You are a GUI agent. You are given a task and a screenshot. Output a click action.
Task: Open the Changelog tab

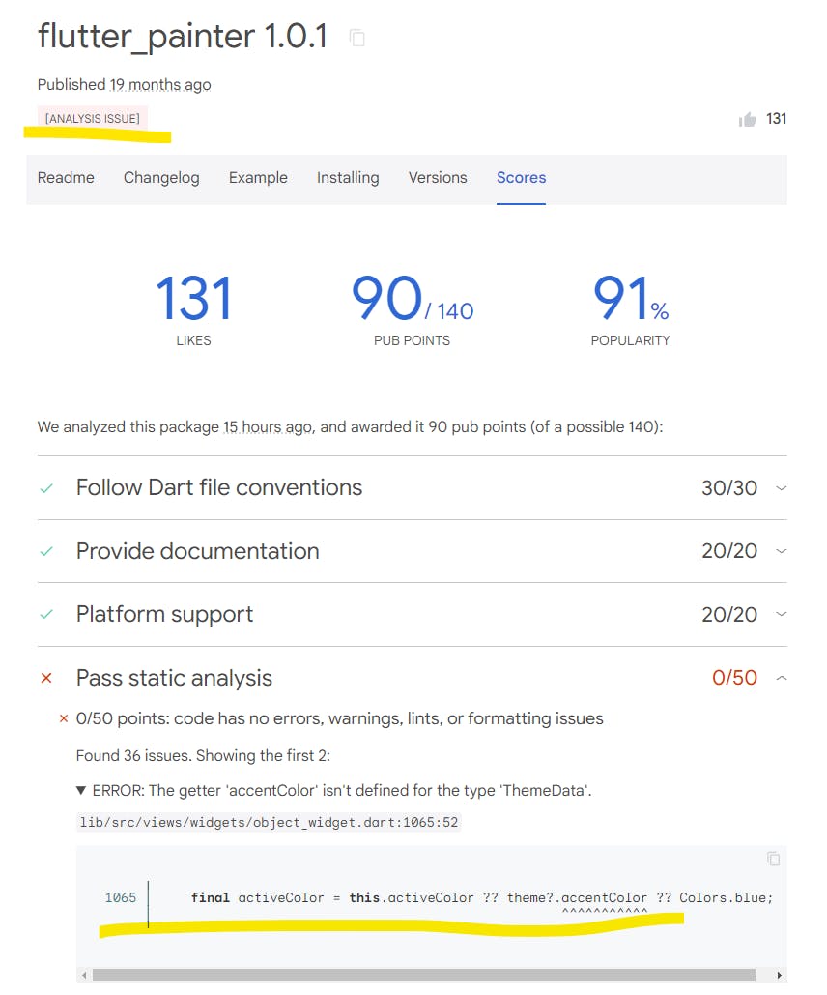161,178
